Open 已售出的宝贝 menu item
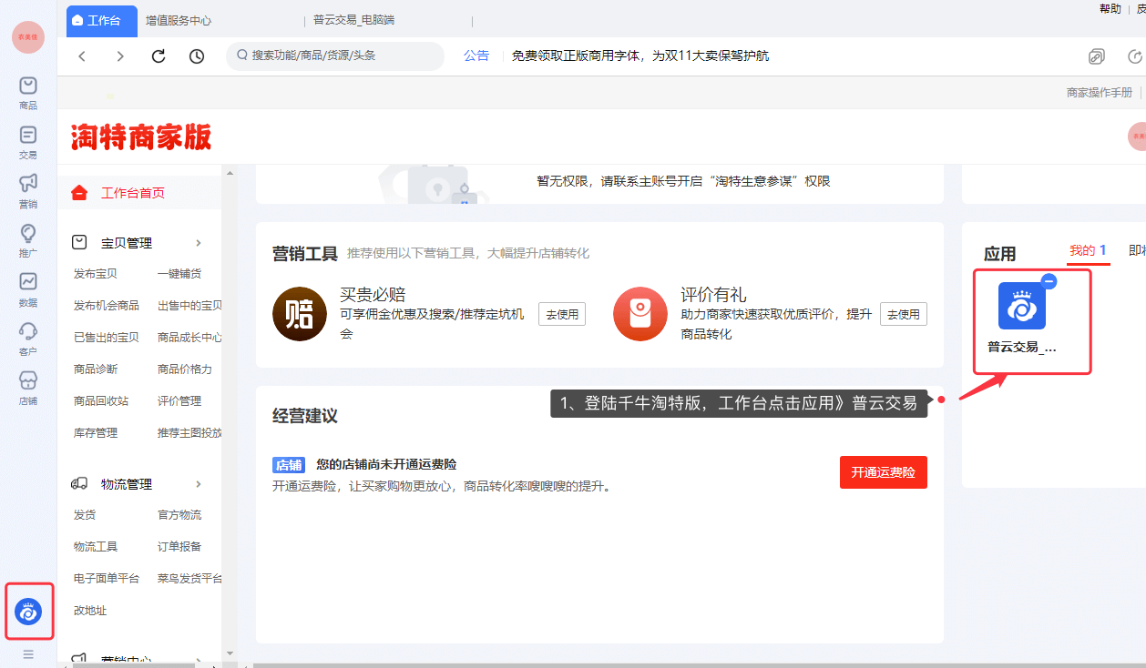1146x668 pixels. (107, 338)
